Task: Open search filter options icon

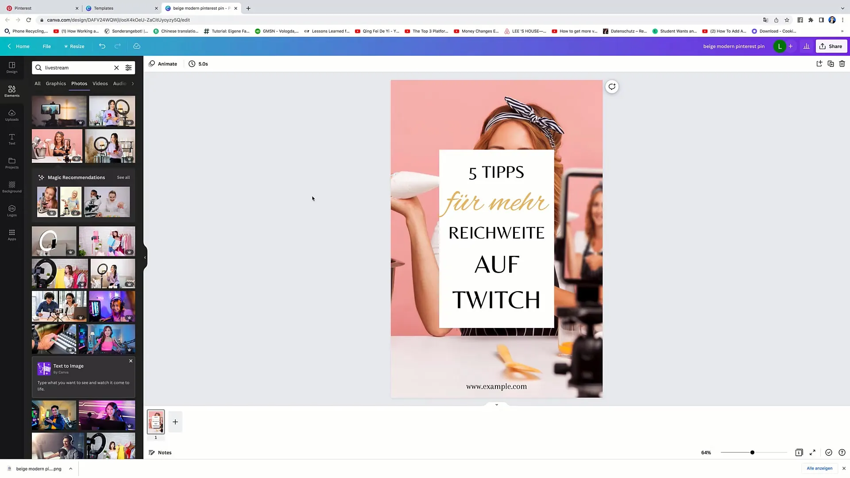Action: pyautogui.click(x=128, y=68)
